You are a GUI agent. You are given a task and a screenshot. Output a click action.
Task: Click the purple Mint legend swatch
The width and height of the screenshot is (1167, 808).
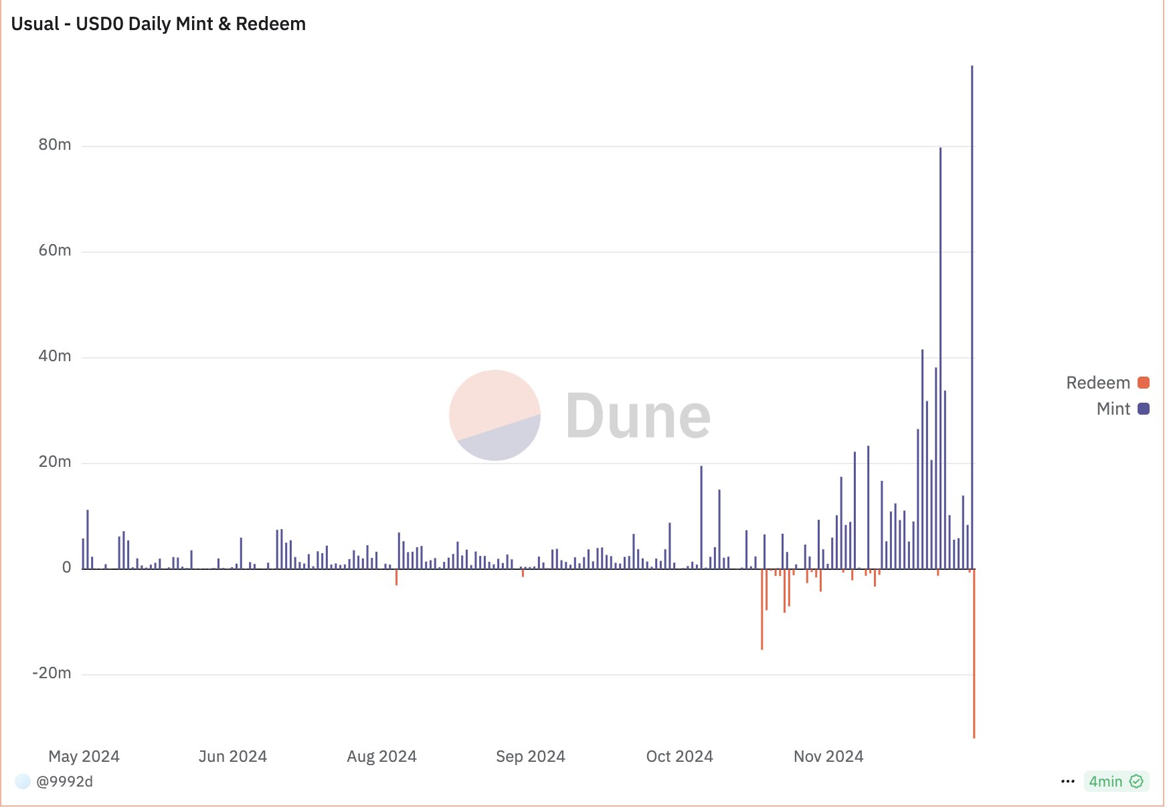[x=1144, y=409]
